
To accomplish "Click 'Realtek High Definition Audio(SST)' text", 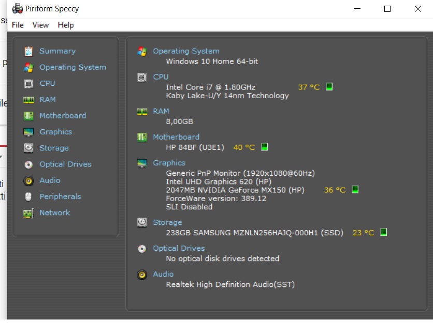I will (230, 284).
